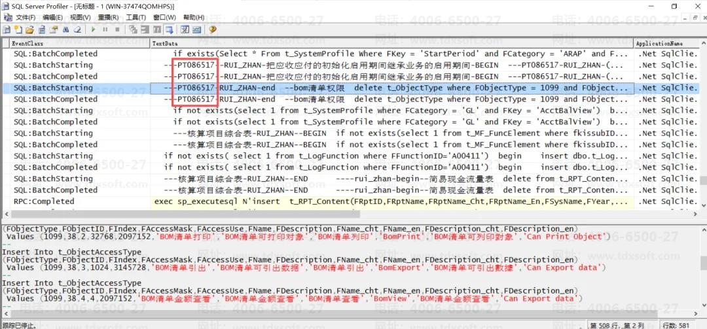Pause the selected trace
This screenshot has width=707, height=329.
click(106, 29)
